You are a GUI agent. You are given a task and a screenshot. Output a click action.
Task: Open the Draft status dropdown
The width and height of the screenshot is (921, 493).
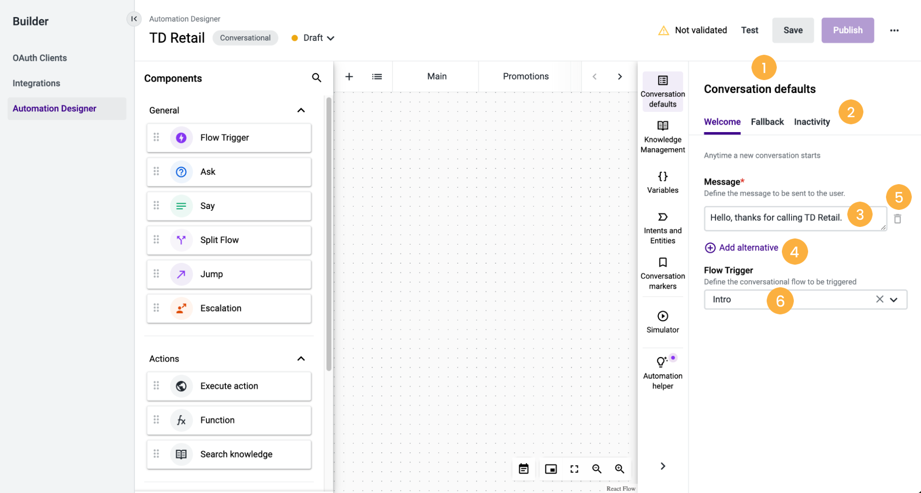click(x=313, y=38)
